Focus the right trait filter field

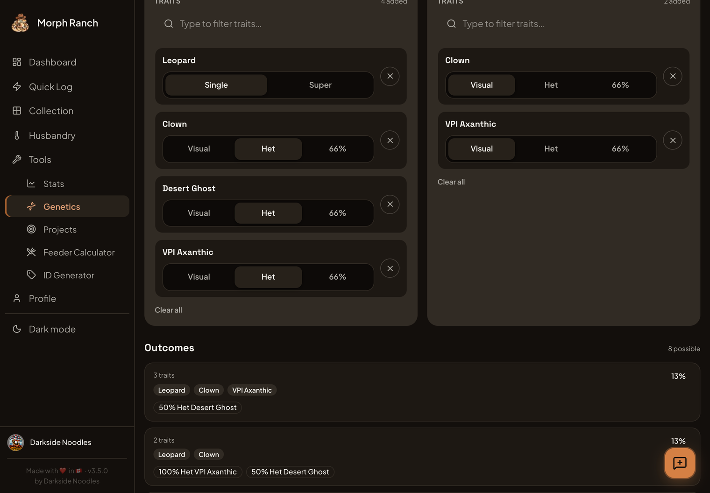point(563,24)
